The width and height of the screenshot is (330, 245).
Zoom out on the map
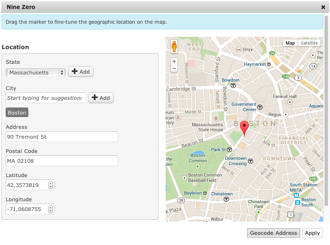pos(174,68)
